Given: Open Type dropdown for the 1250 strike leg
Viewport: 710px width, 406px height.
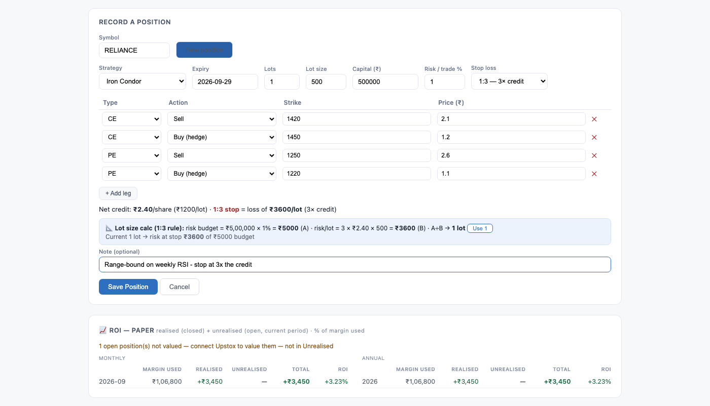Looking at the screenshot, I should [131, 155].
